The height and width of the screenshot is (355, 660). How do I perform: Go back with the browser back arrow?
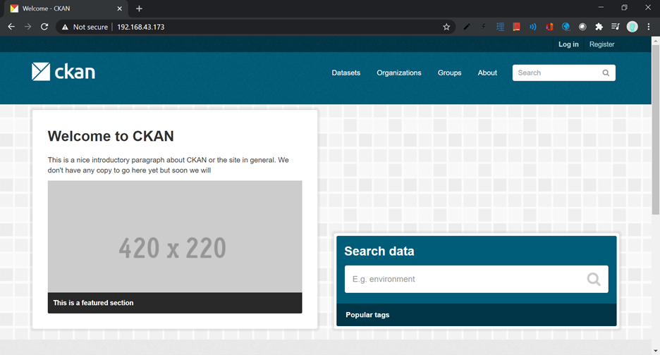click(11, 27)
